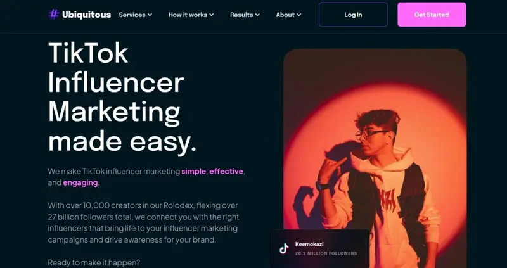This screenshot has height=268, width=507.
Task: Expand the About chevron arrow
Action: [x=298, y=15]
